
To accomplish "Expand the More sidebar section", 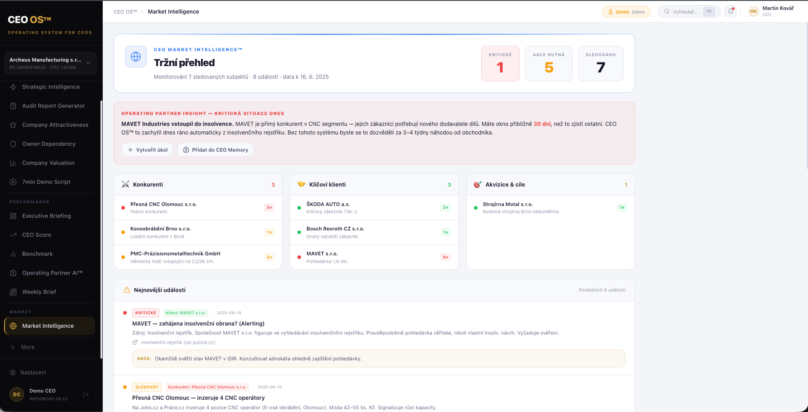I will (x=28, y=347).
